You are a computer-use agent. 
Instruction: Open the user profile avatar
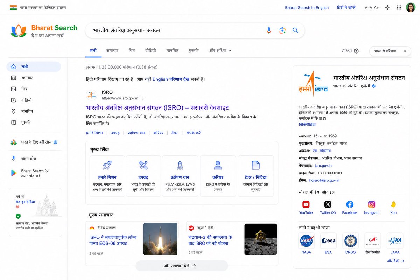[411, 7]
